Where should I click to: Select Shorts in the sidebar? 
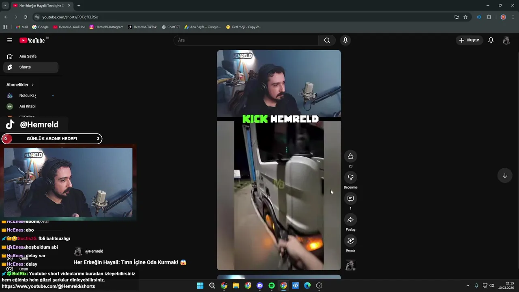31,67
